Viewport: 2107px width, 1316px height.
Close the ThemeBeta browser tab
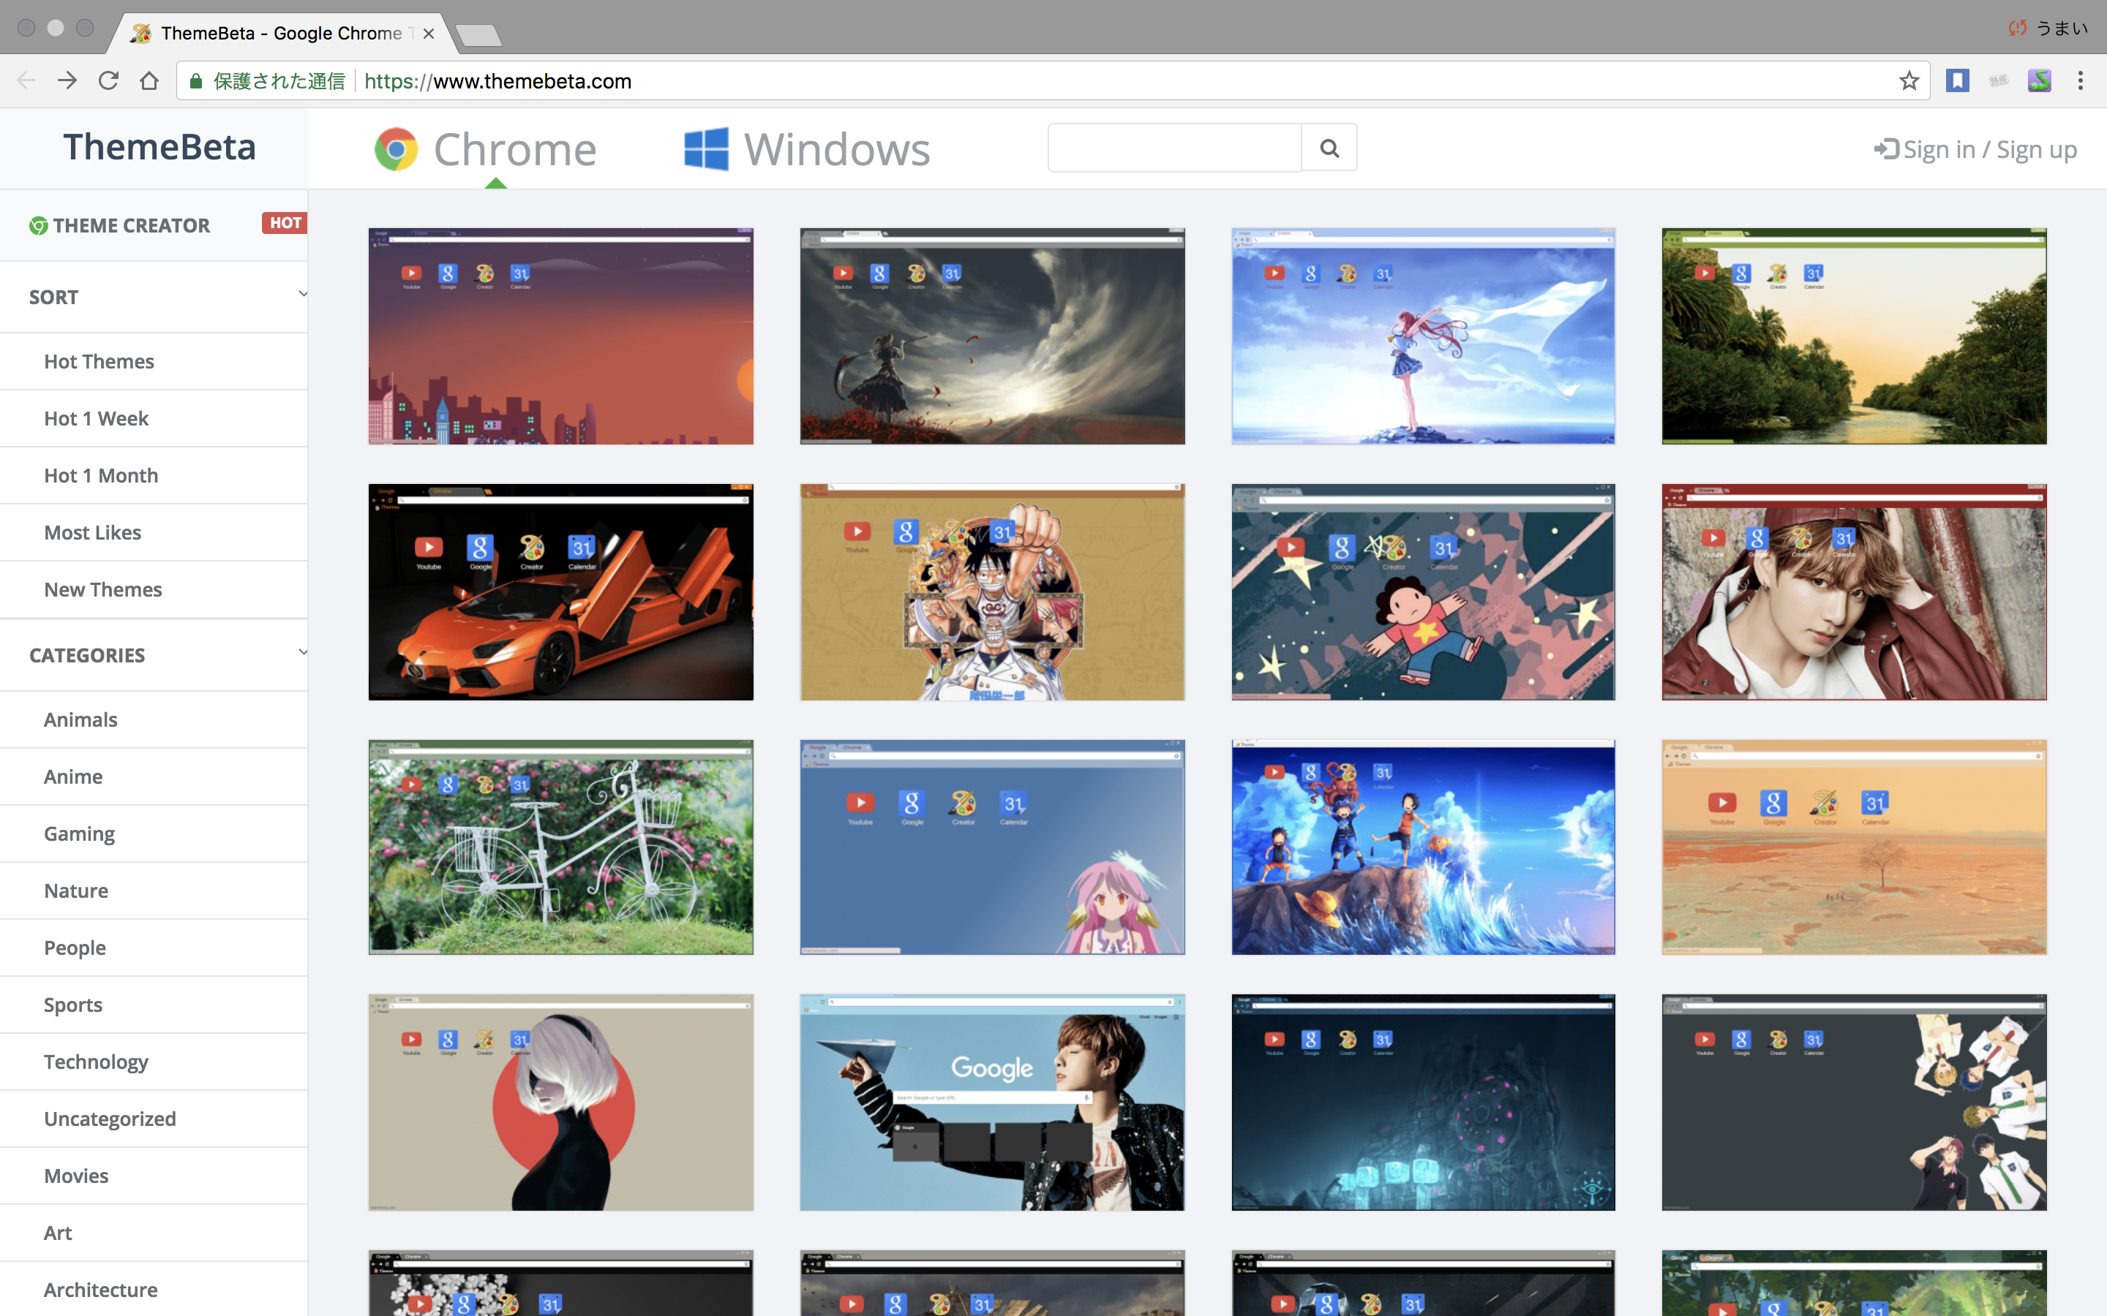pyautogui.click(x=429, y=33)
